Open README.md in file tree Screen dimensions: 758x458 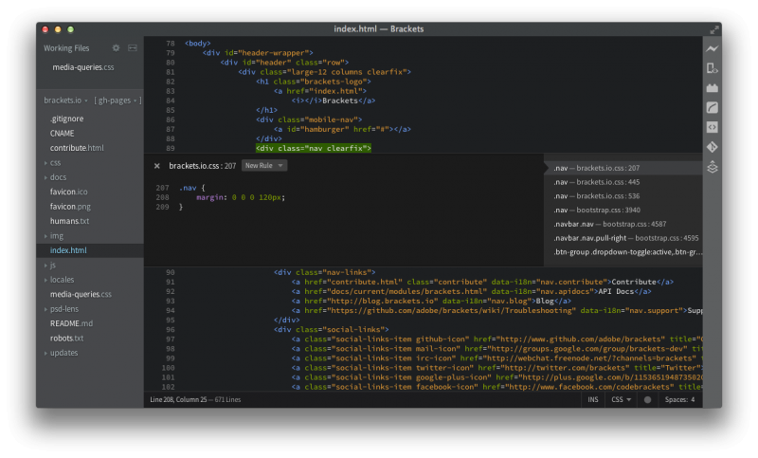tap(72, 323)
